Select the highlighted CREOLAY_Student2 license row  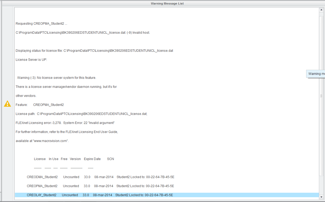[x=167, y=195]
